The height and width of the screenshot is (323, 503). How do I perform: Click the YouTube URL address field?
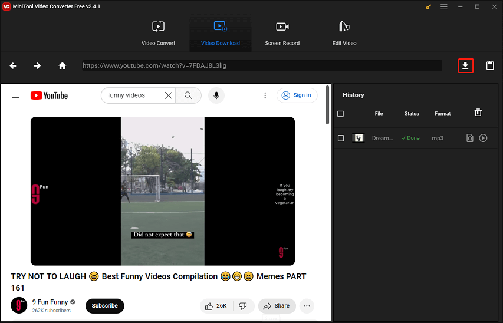pyautogui.click(x=262, y=66)
